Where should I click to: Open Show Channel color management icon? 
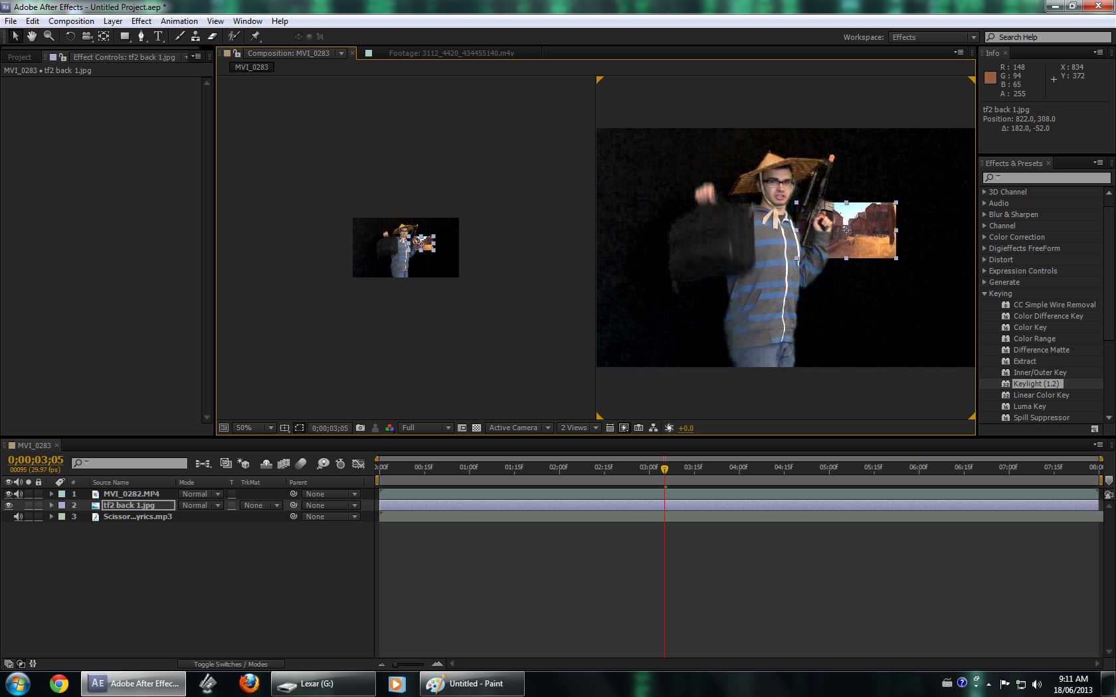390,428
